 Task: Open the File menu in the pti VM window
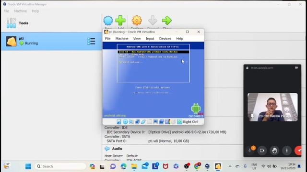click(x=107, y=39)
